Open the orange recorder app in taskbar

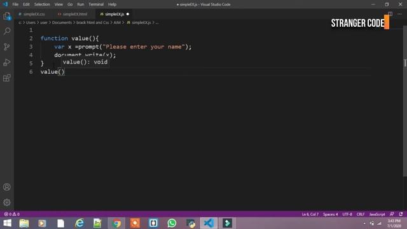(135, 223)
